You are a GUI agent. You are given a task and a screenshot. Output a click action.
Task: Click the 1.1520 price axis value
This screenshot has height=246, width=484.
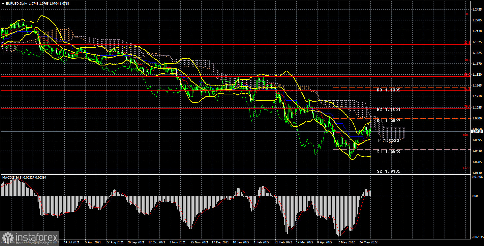tap(477, 75)
